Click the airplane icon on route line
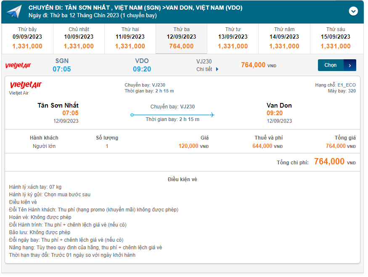This screenshot has width=368, height=277. click(x=212, y=115)
